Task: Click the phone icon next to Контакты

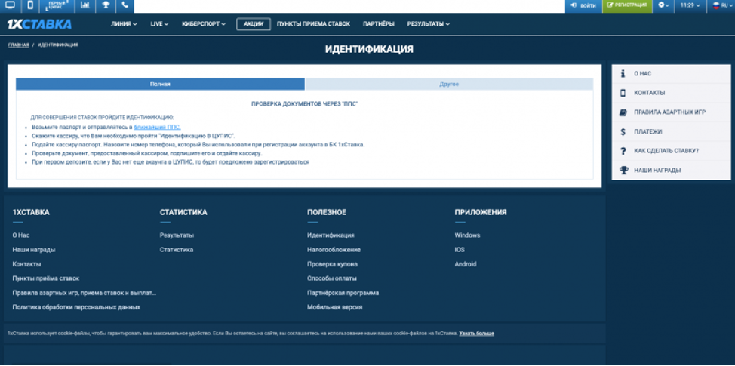Action: pos(623,93)
